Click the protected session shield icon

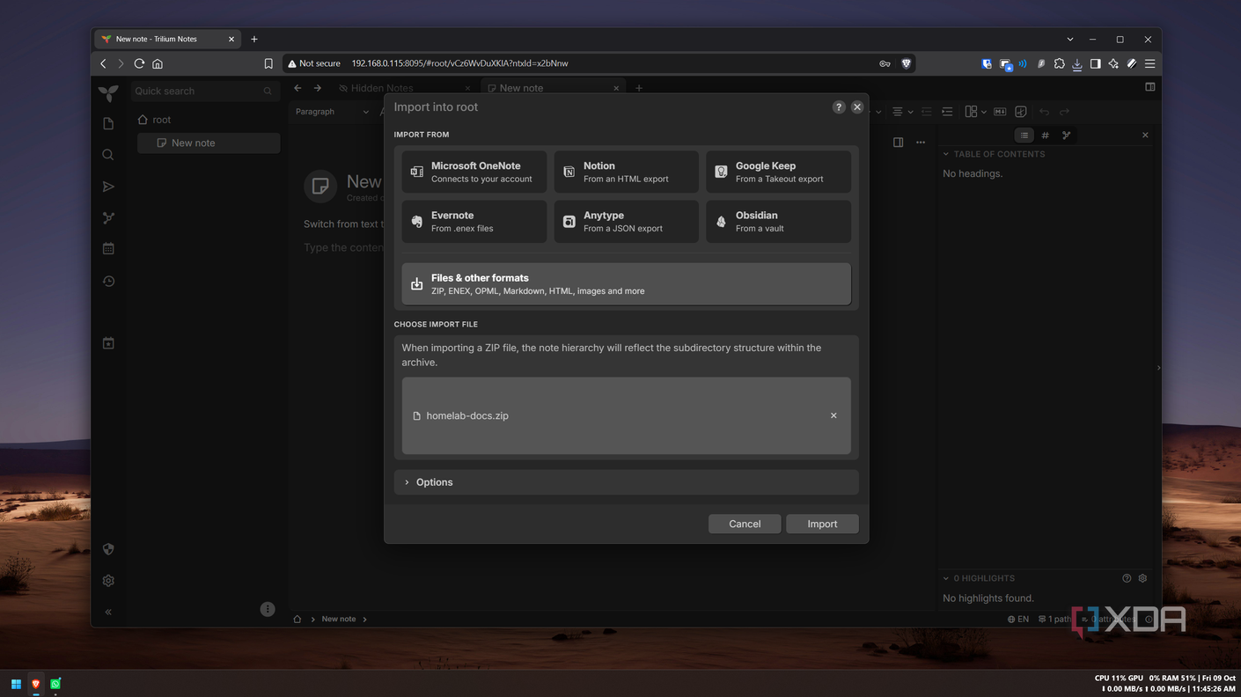[108, 549]
